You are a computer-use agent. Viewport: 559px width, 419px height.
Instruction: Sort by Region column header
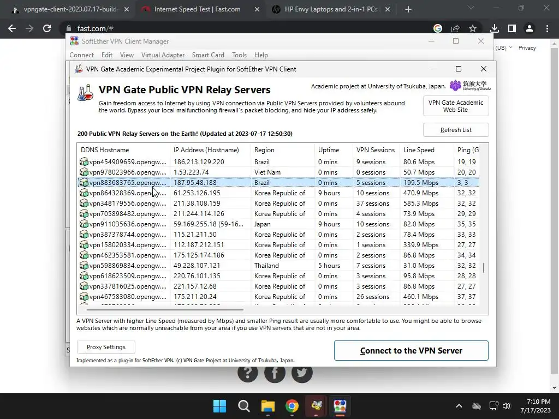coord(283,150)
